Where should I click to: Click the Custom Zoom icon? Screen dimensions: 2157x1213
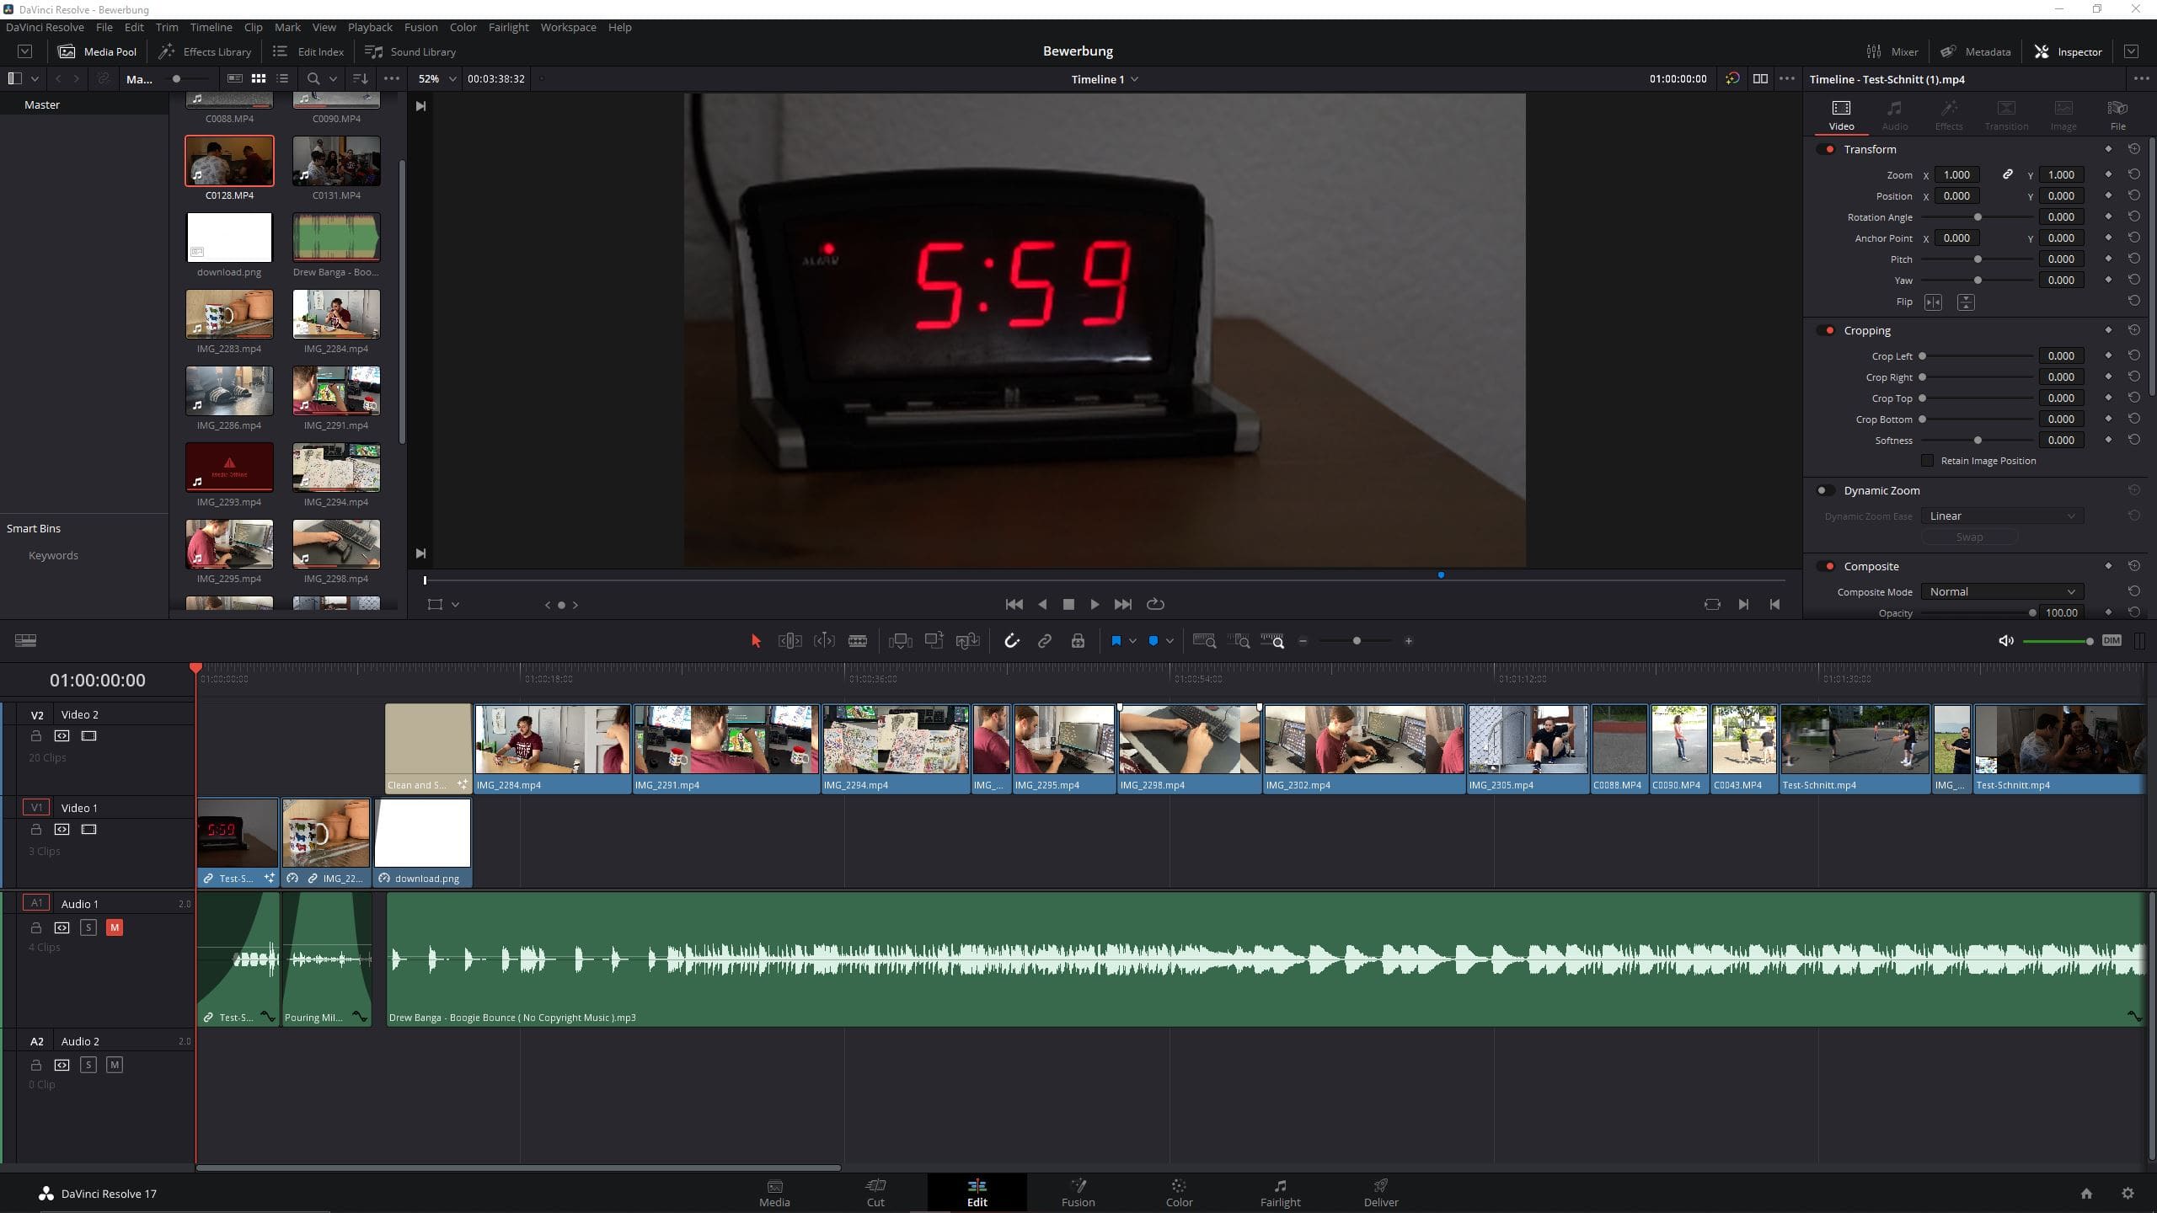pos(1272,641)
